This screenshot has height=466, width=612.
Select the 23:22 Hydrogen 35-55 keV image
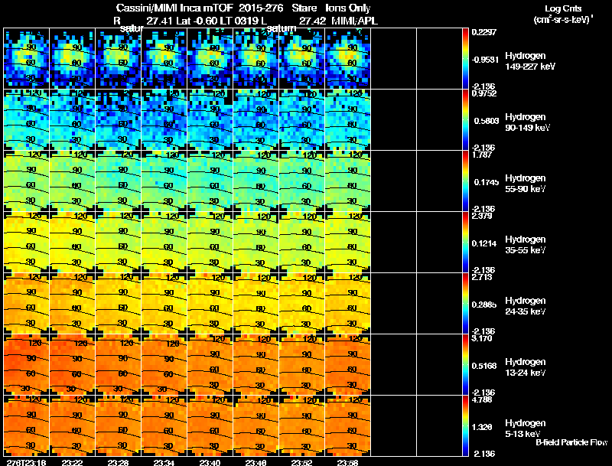pyautogui.click(x=72, y=243)
